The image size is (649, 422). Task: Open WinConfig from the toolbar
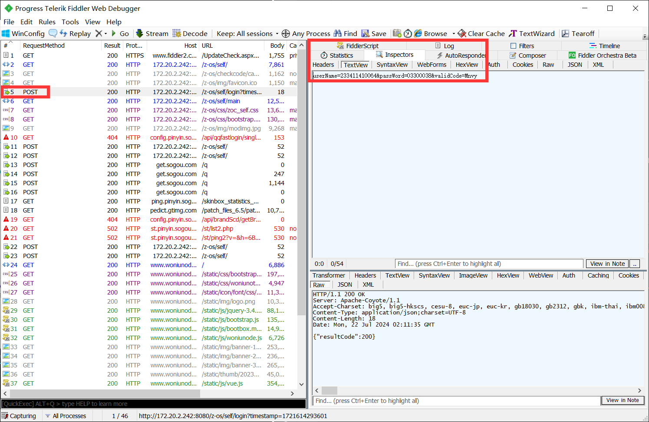pyautogui.click(x=23, y=33)
